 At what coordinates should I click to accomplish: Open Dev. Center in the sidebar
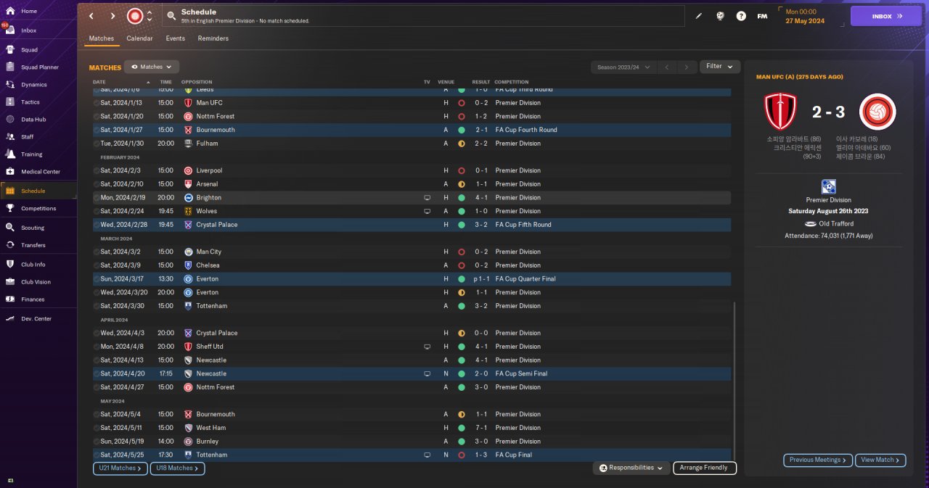(36, 319)
